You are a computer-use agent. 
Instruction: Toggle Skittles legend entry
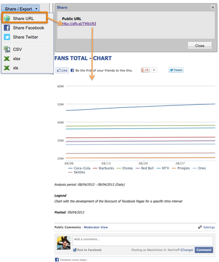[77, 172]
